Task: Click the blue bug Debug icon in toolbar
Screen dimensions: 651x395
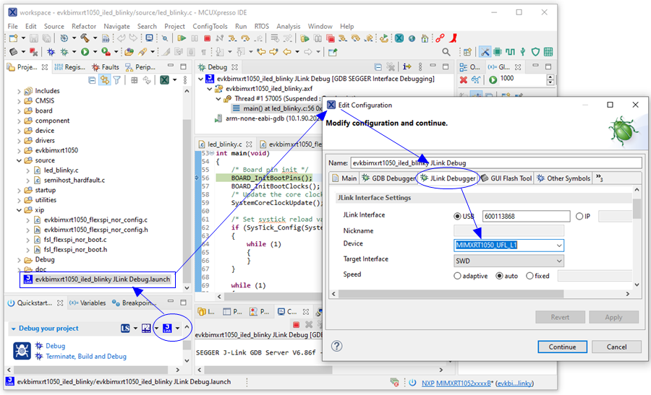Action: coord(51,52)
